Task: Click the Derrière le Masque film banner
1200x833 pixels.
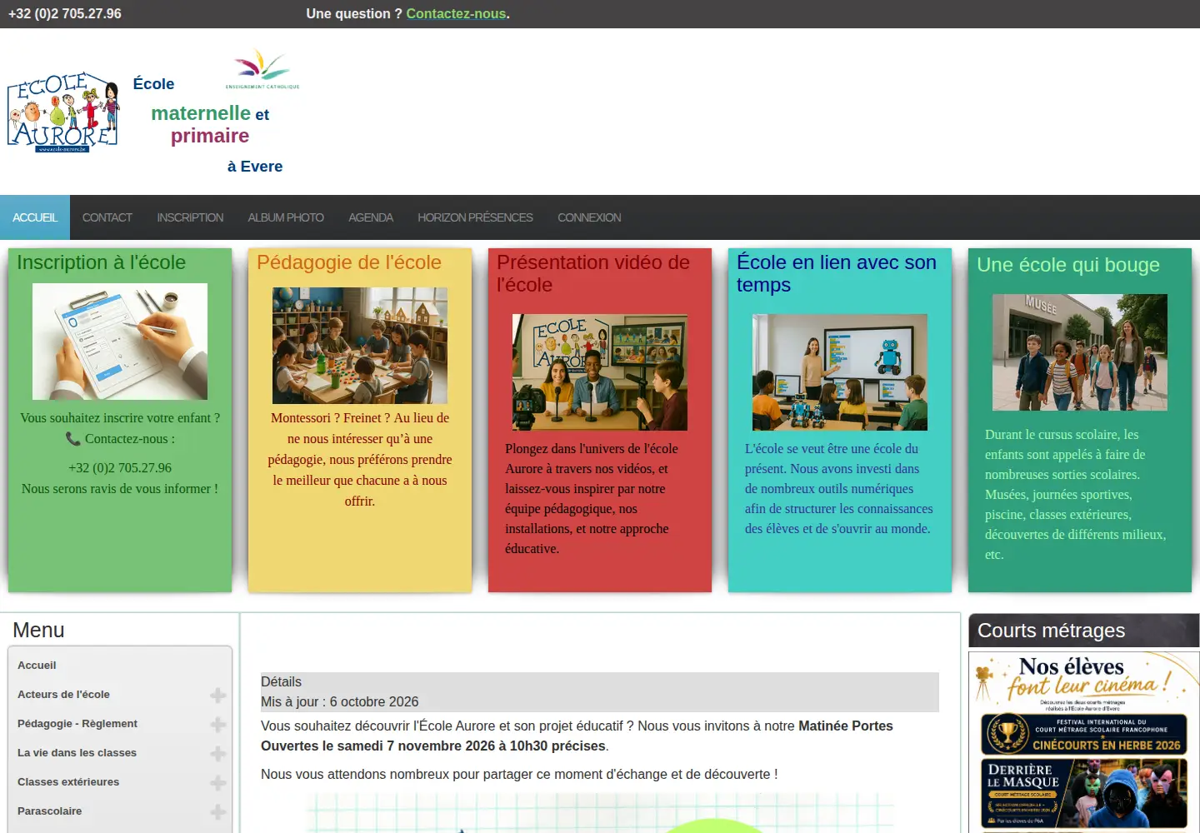Action: click(1084, 793)
